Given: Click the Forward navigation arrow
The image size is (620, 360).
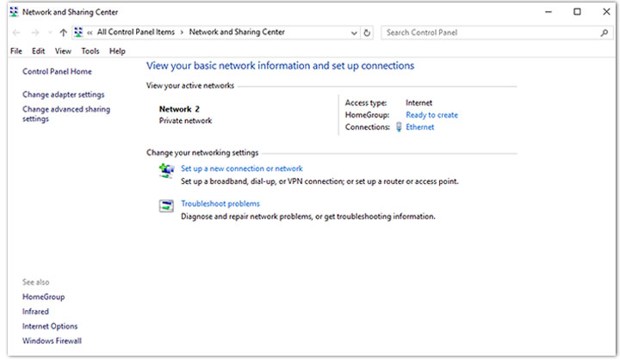Looking at the screenshot, I should [x=34, y=33].
